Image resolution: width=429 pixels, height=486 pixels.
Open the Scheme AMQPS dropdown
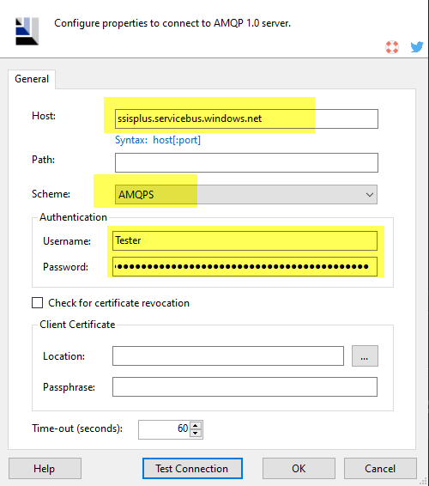(246, 195)
